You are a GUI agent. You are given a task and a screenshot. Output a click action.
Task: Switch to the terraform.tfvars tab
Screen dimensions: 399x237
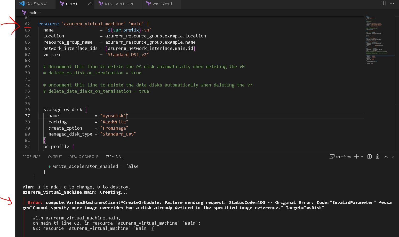pyautogui.click(x=118, y=4)
